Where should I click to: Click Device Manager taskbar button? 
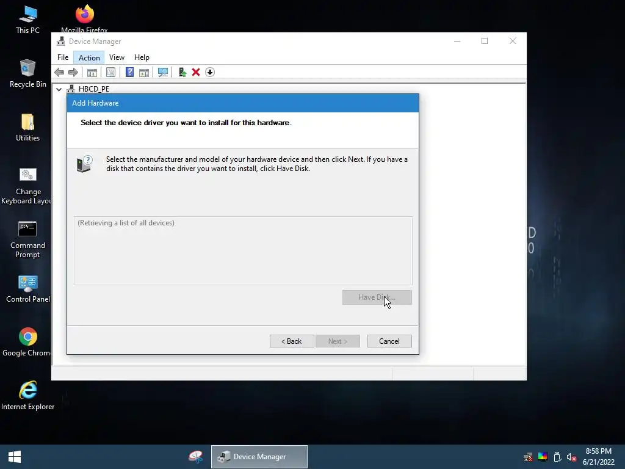pos(259,457)
